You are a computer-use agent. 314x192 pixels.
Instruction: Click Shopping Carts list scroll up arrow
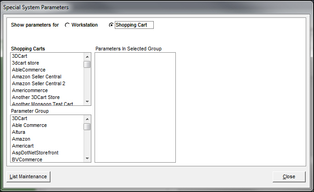(87, 57)
